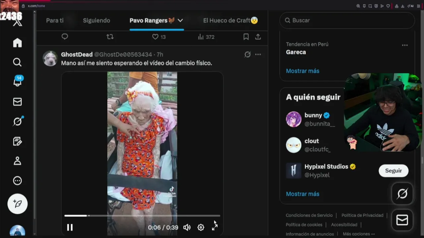
Task: Open Accesibilidad footer link
Action: 344,225
